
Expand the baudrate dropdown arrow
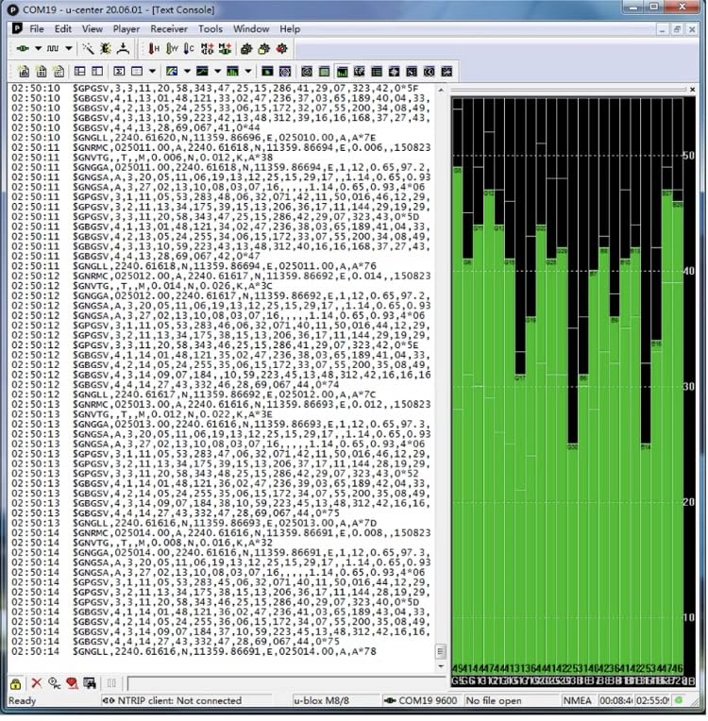pyautogui.click(x=69, y=48)
